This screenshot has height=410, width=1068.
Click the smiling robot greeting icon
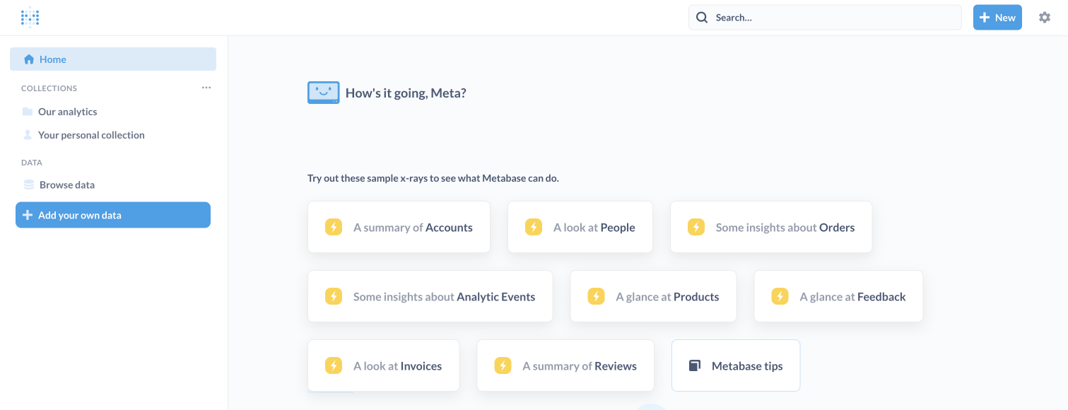323,92
